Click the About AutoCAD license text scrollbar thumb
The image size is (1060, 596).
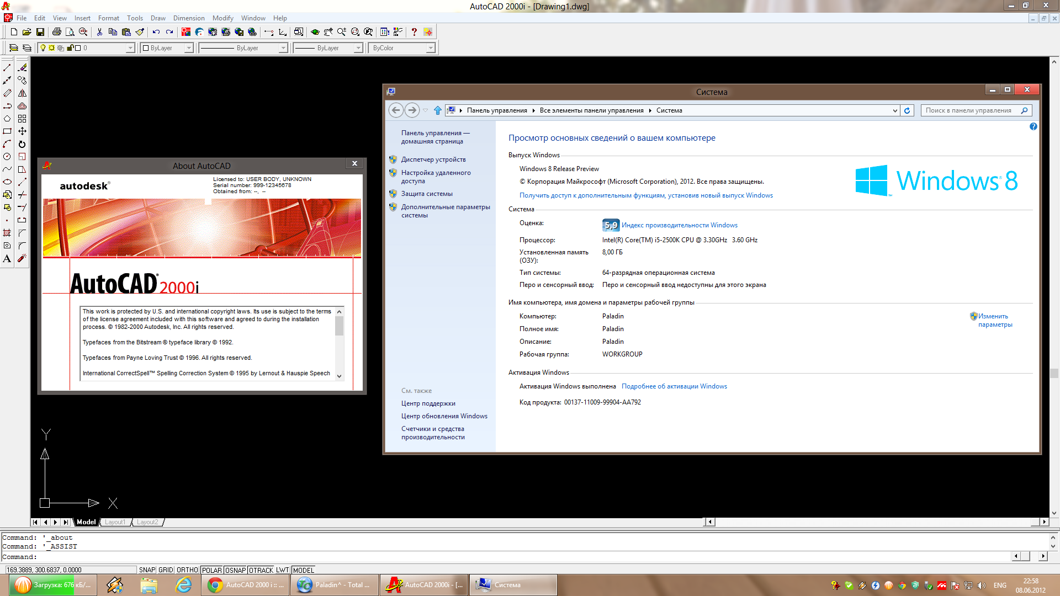pyautogui.click(x=339, y=326)
